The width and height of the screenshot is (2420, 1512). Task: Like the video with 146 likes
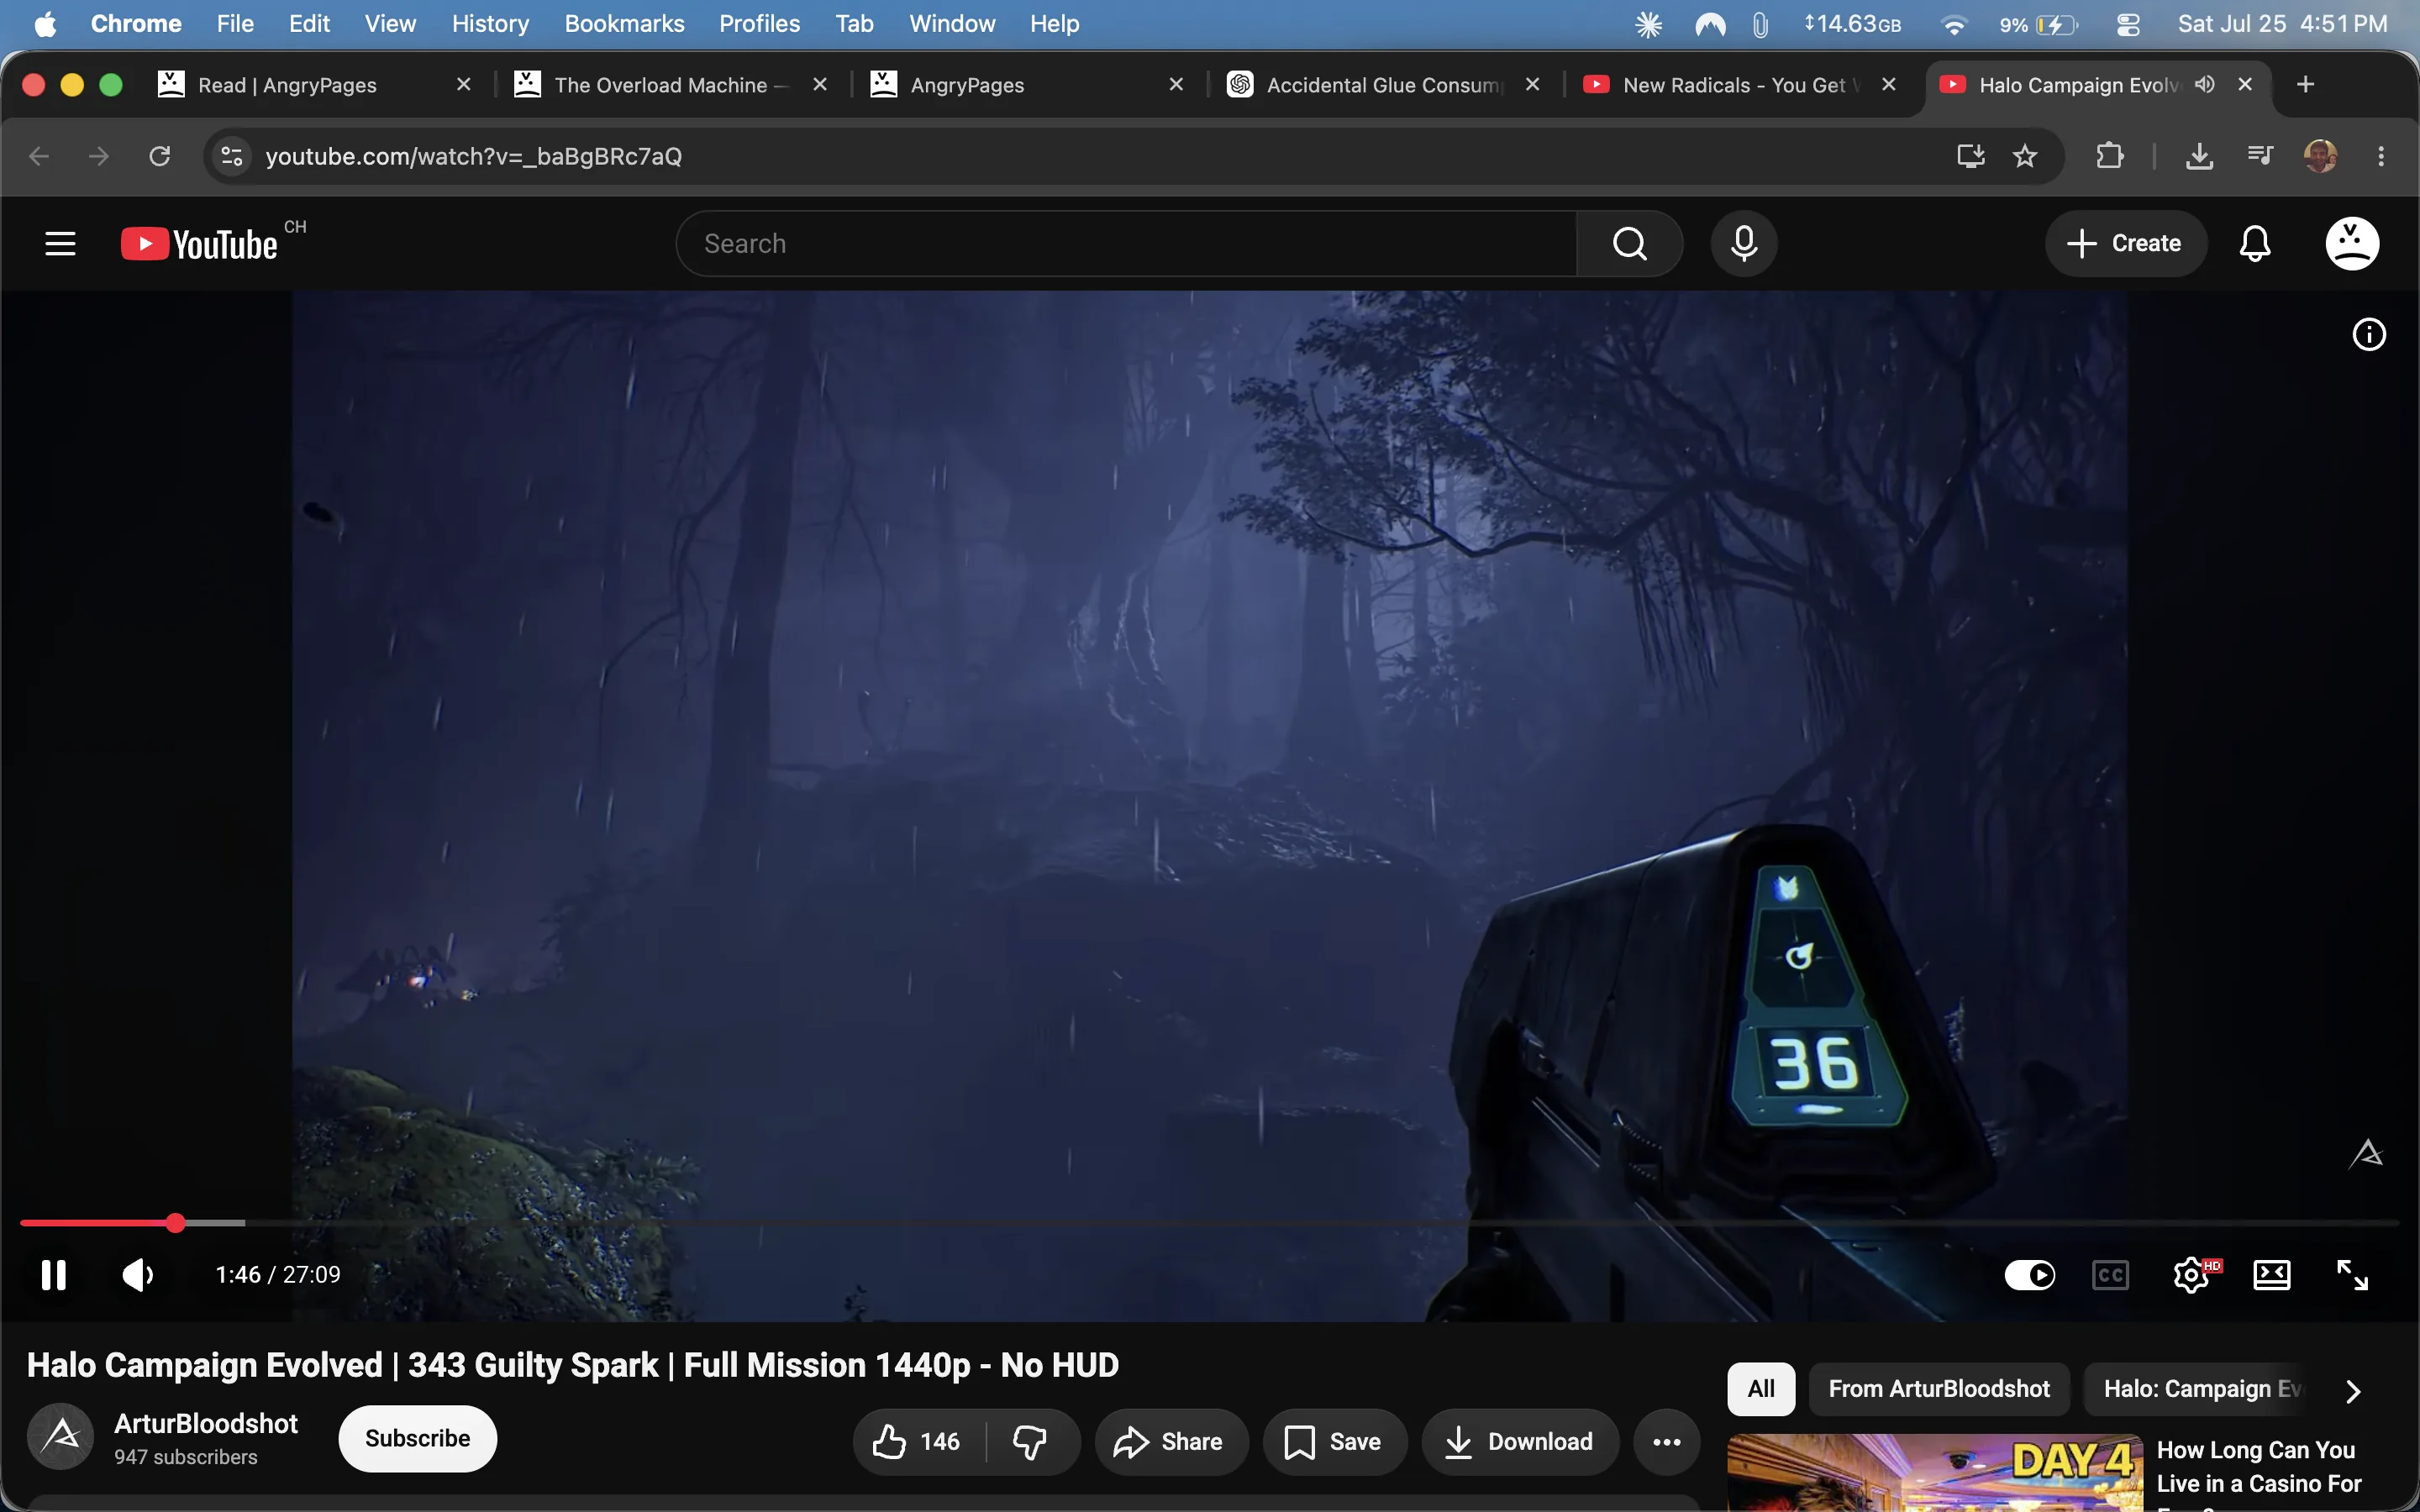click(916, 1441)
